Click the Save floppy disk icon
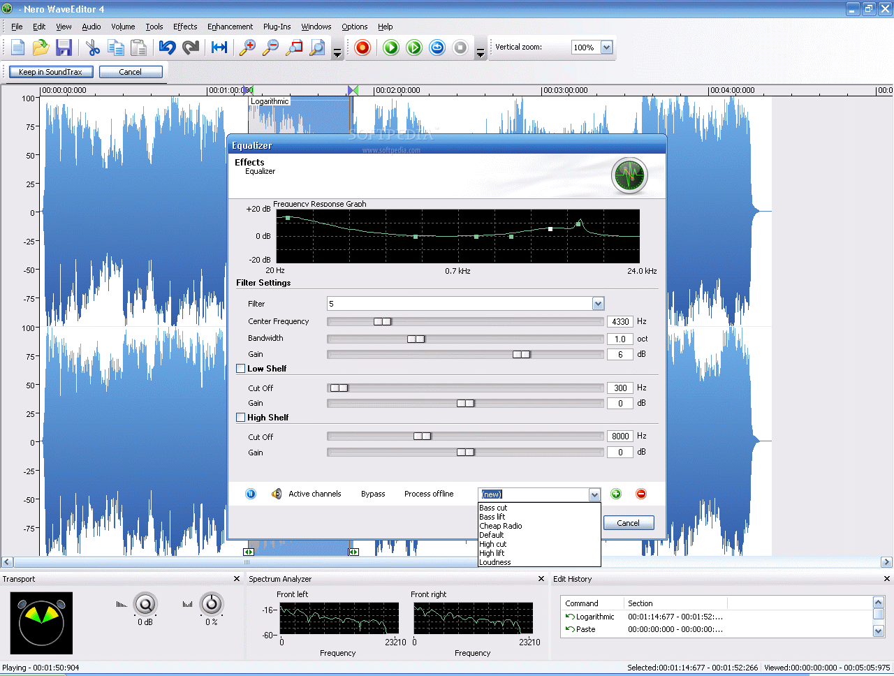Viewport: 894px width, 676px height. click(64, 47)
